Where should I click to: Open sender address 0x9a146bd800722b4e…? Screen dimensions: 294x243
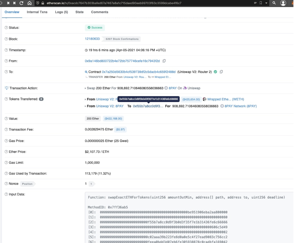click(122, 61)
